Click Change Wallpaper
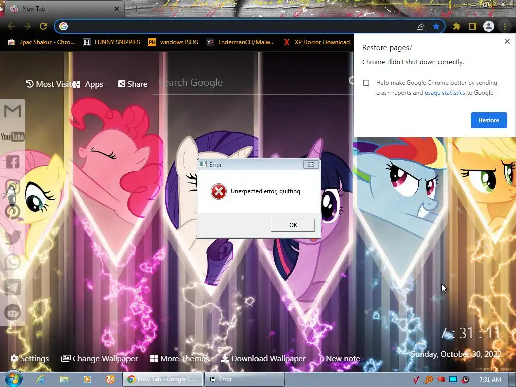The height and width of the screenshot is (387, 516). pyautogui.click(x=99, y=358)
